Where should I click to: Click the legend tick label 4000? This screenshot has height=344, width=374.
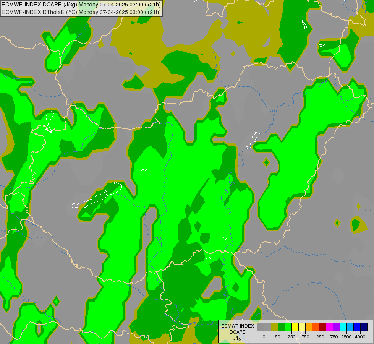(x=360, y=337)
